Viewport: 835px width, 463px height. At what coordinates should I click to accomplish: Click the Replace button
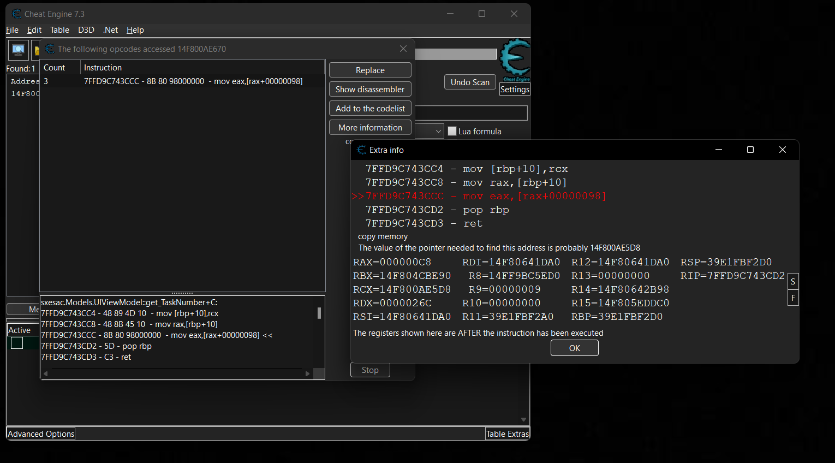click(370, 70)
